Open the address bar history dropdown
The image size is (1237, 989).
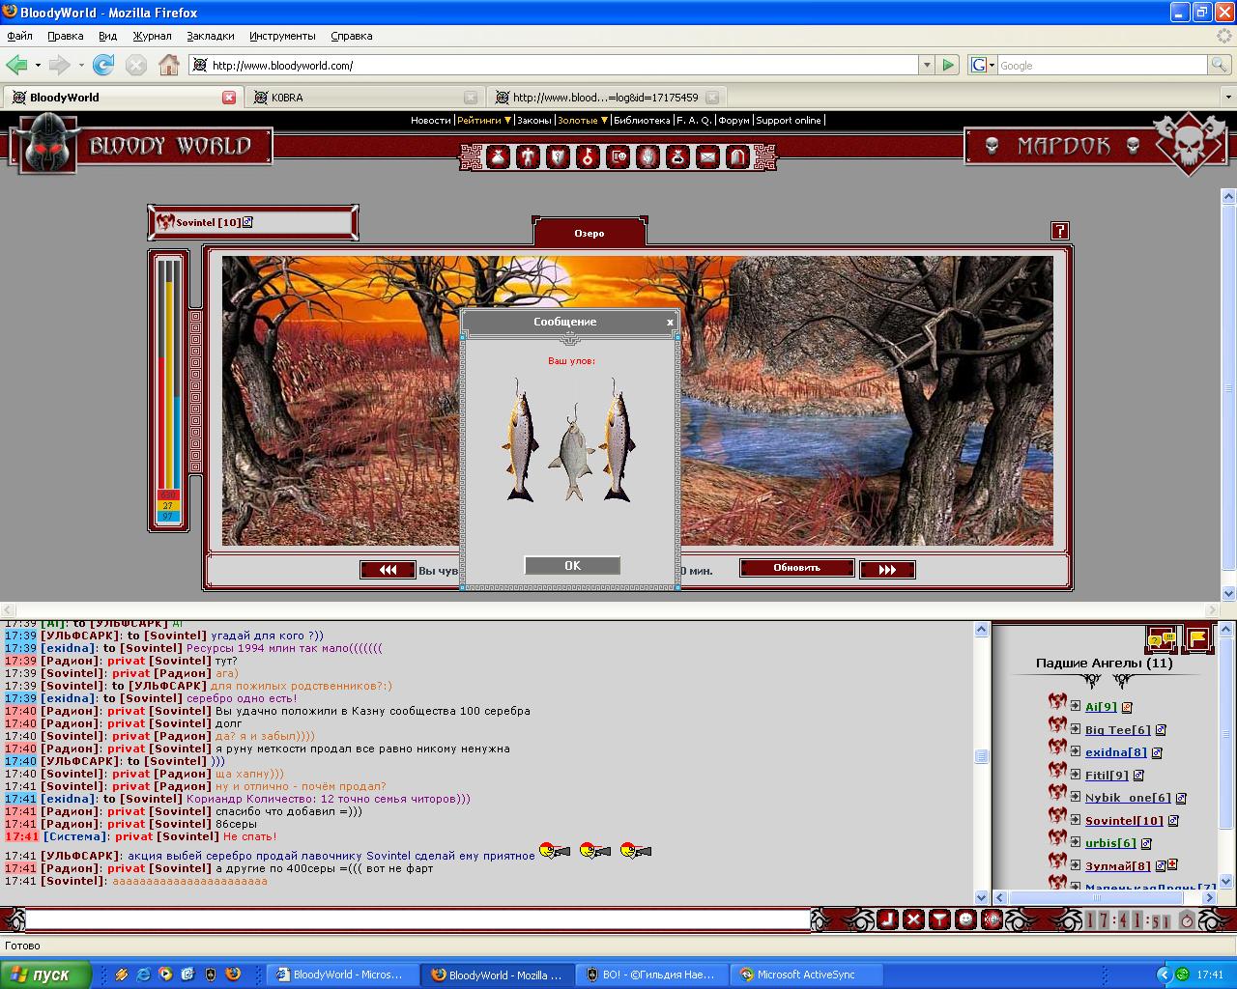pyautogui.click(x=927, y=65)
